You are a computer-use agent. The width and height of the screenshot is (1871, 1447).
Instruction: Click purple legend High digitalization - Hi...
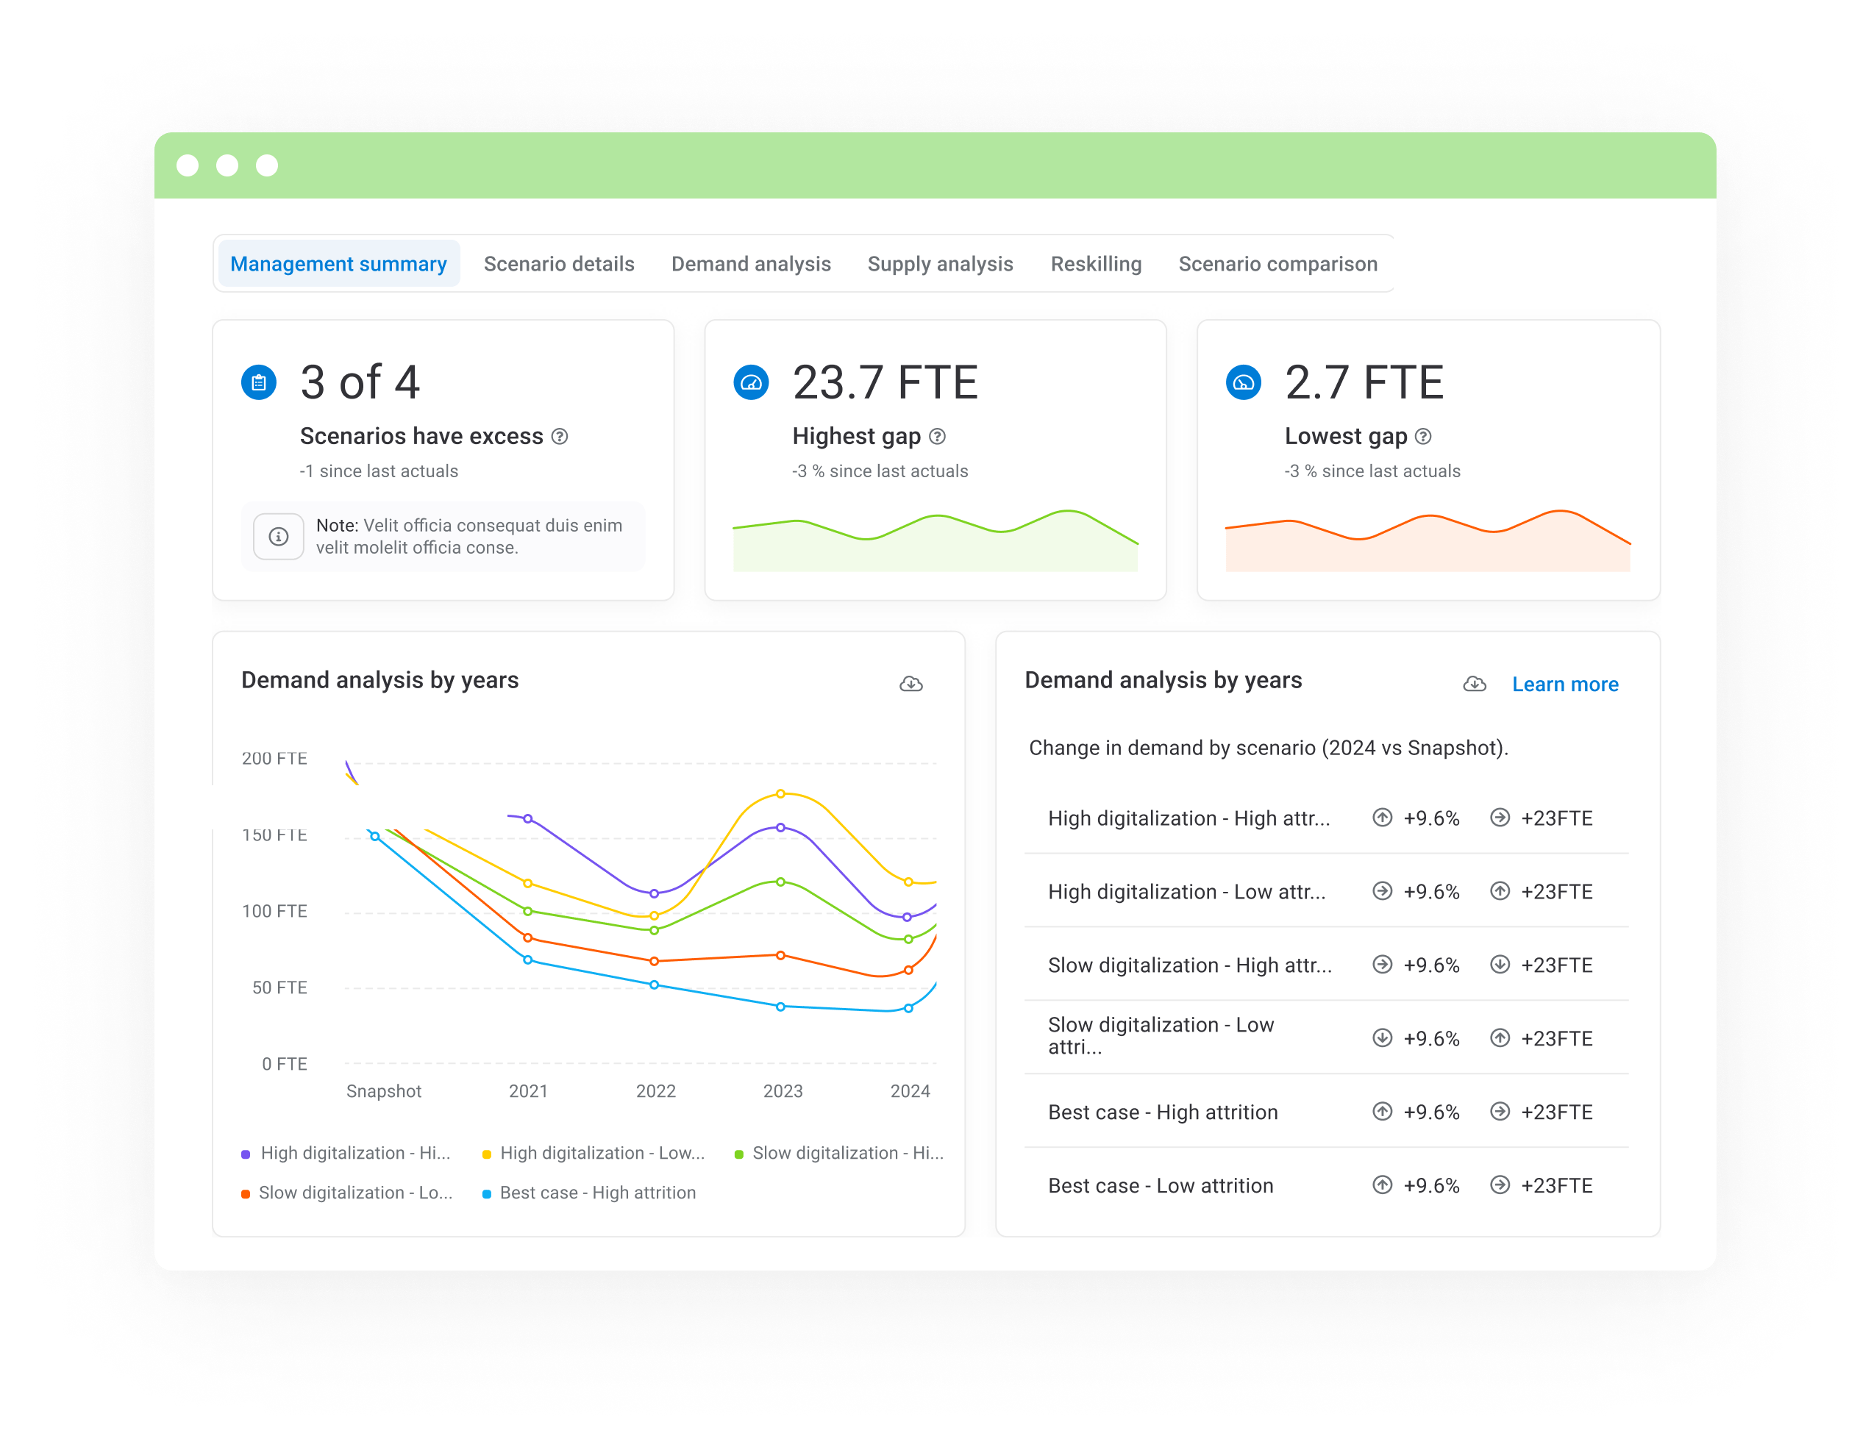point(346,1152)
